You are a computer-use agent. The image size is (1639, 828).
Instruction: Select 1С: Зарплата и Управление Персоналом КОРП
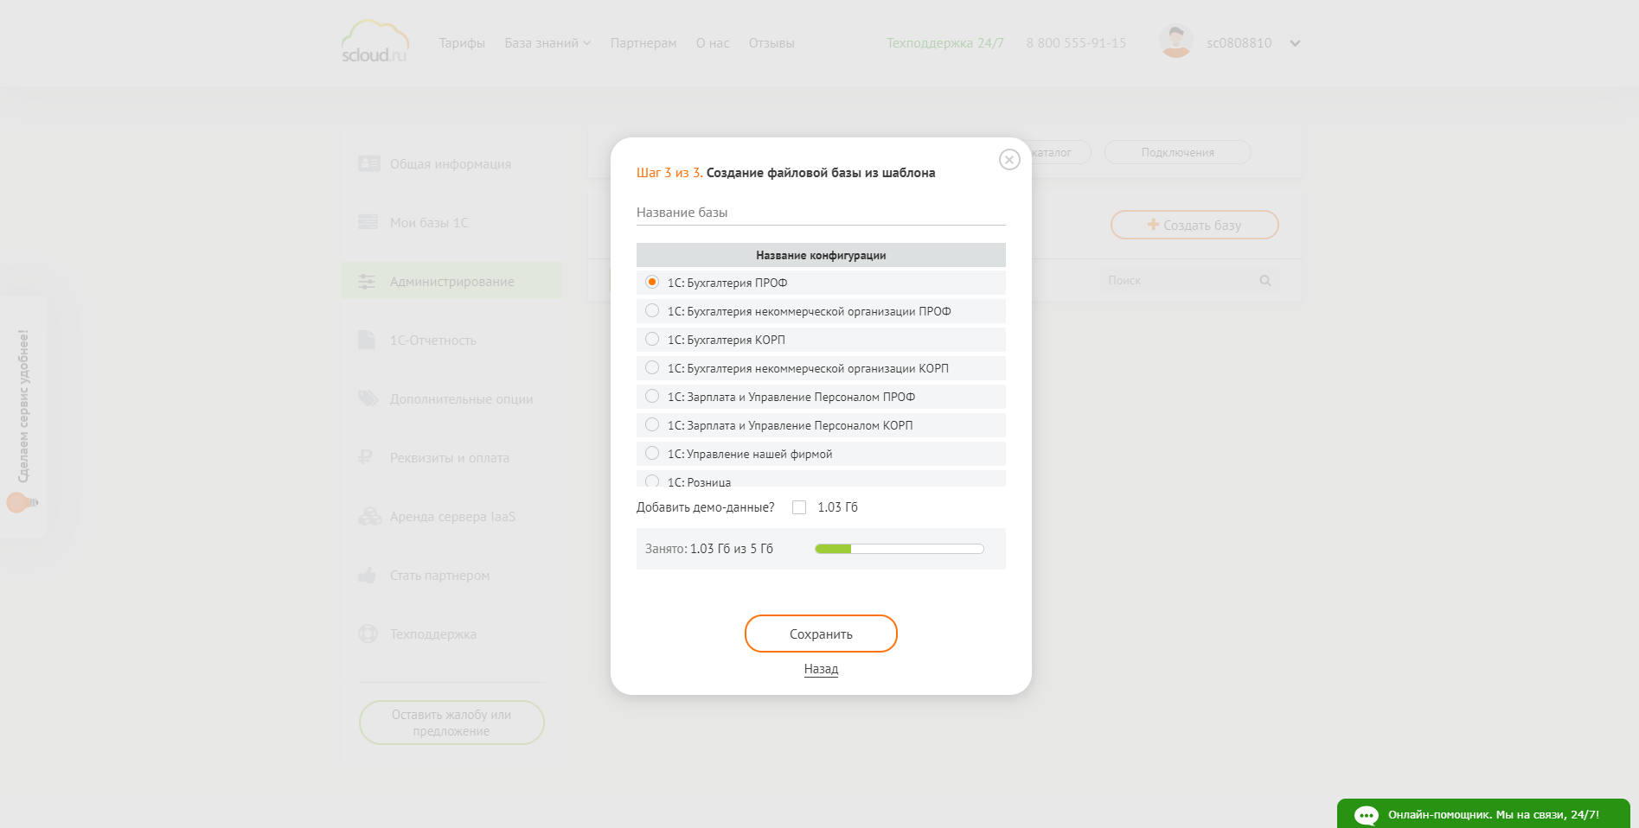coord(652,424)
